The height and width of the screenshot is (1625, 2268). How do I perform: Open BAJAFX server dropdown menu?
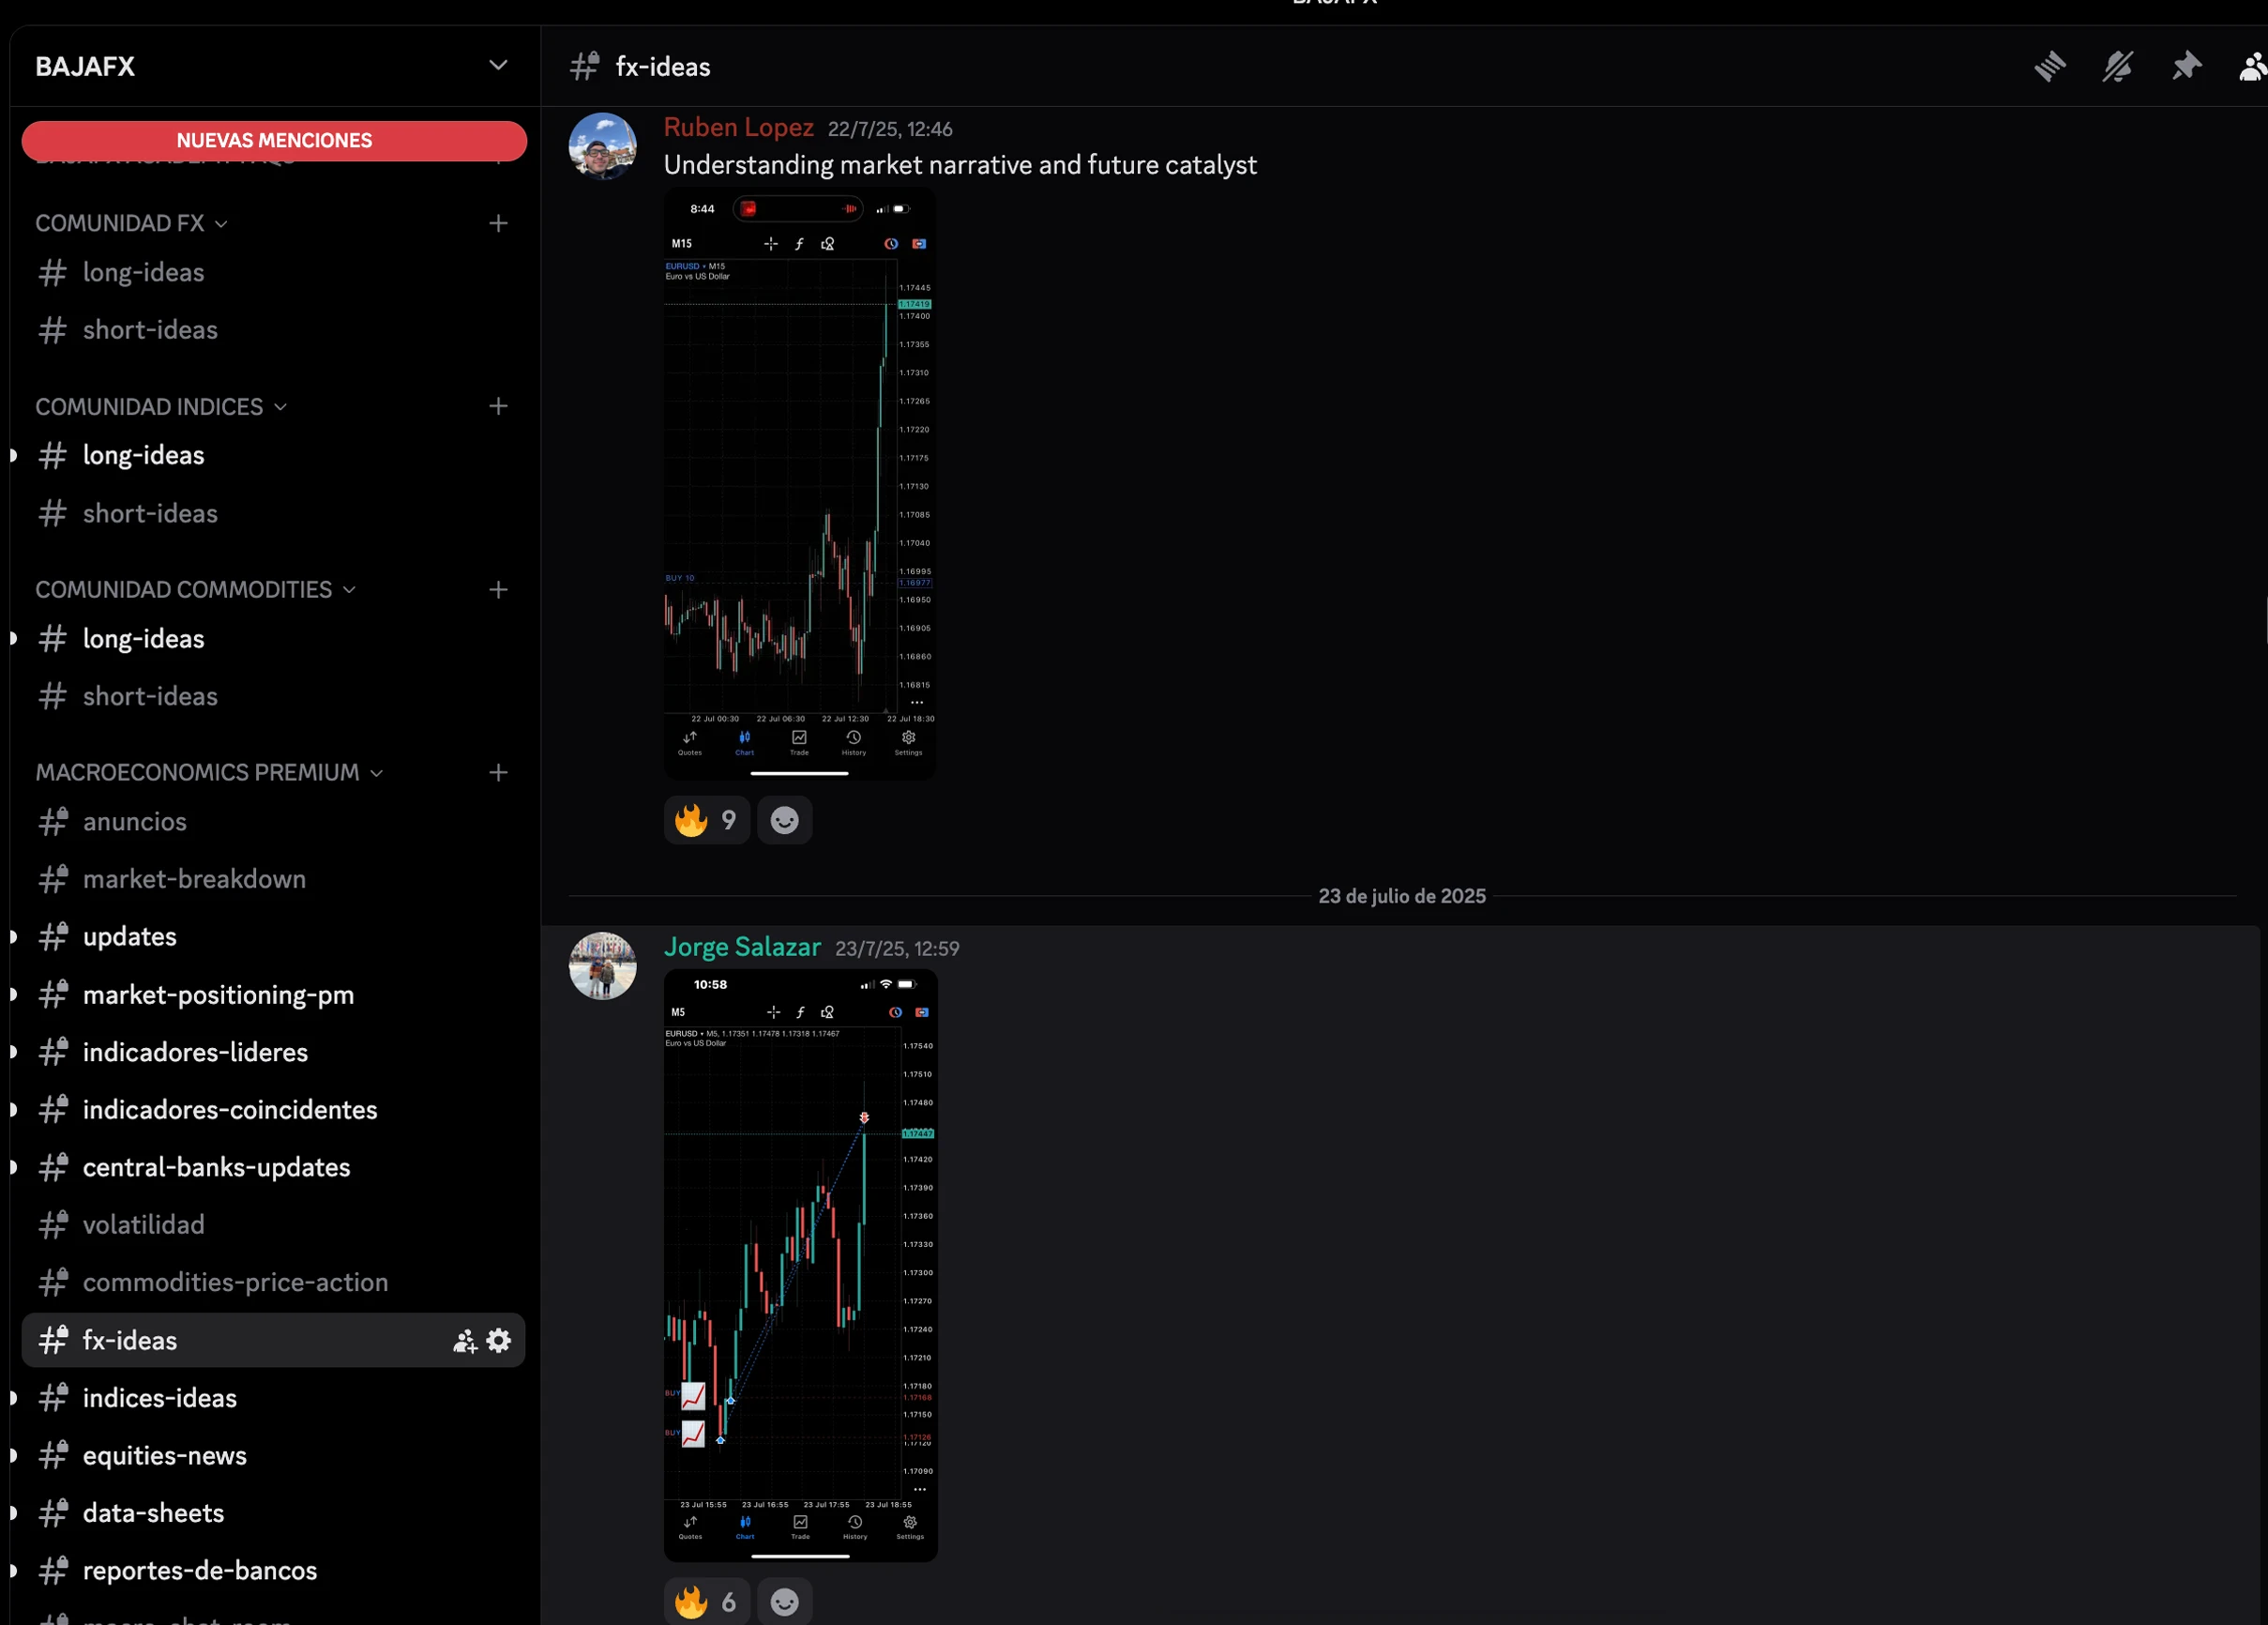[x=497, y=66]
